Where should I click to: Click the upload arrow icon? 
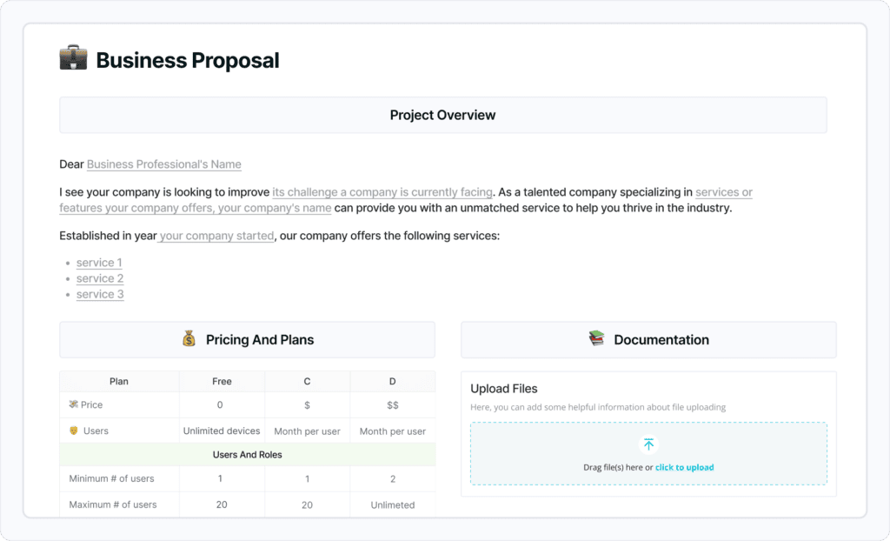[x=648, y=444]
